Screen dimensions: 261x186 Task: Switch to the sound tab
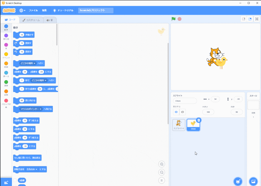50,20
